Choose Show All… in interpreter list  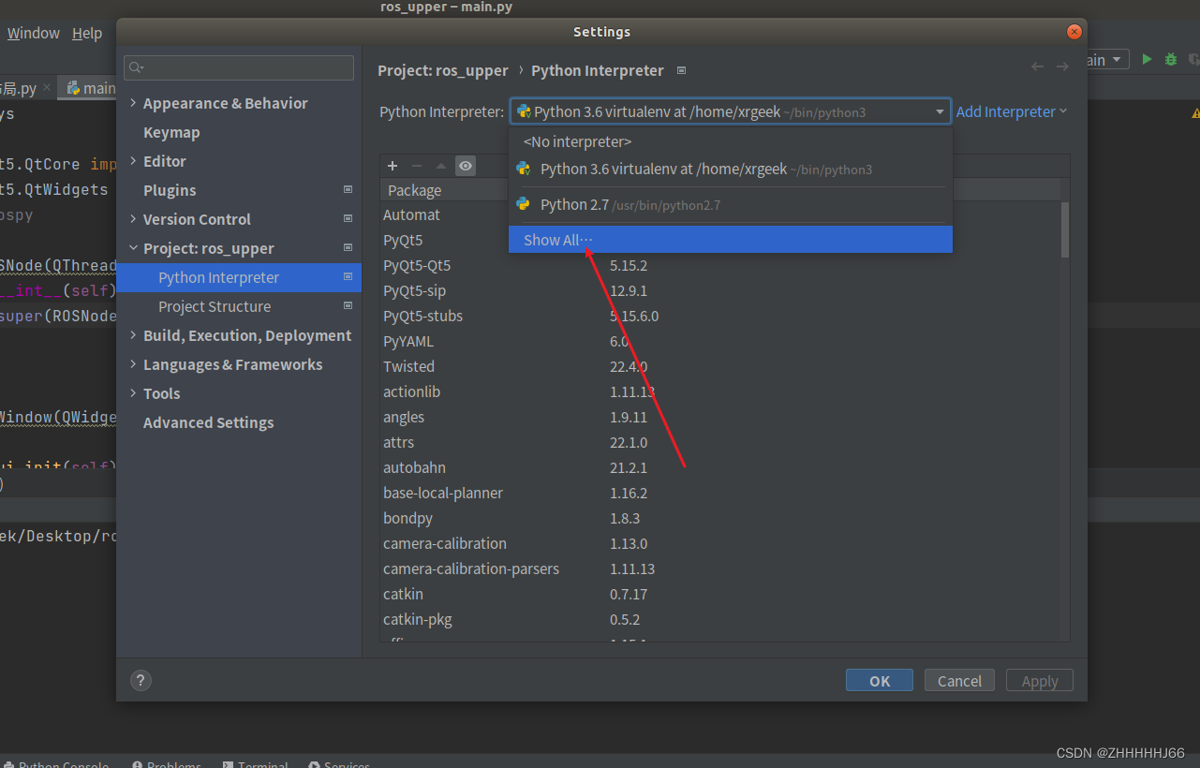pos(731,240)
